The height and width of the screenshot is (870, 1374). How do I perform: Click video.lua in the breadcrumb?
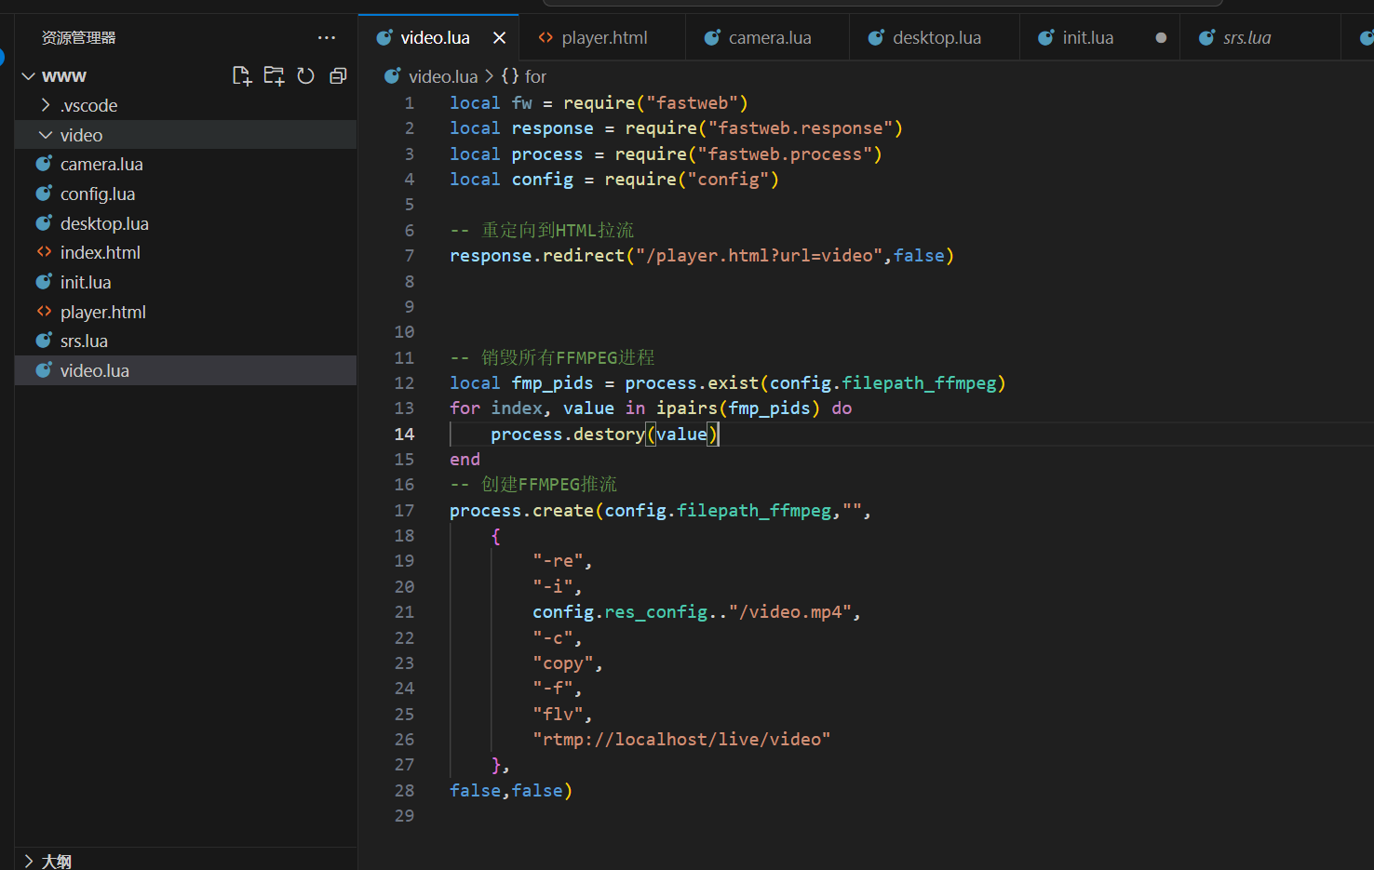(x=443, y=76)
